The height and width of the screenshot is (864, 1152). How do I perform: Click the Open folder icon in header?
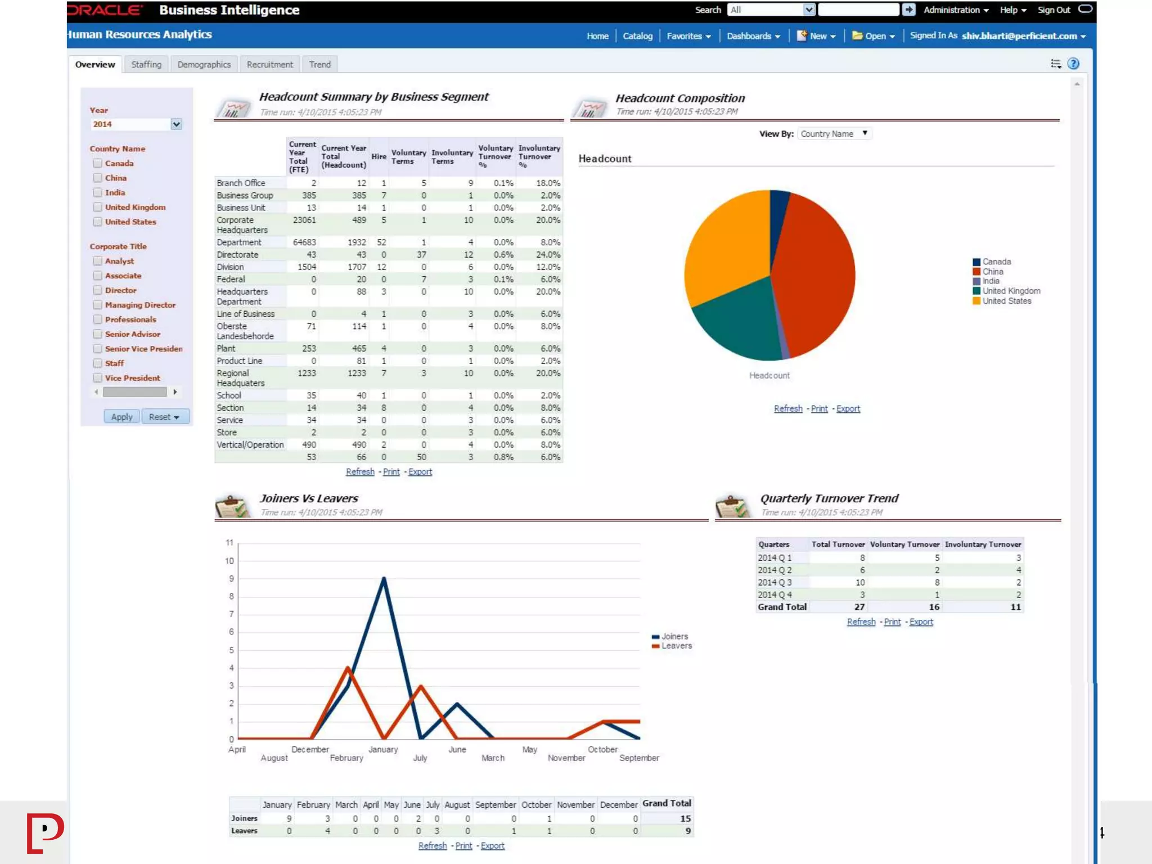click(857, 35)
